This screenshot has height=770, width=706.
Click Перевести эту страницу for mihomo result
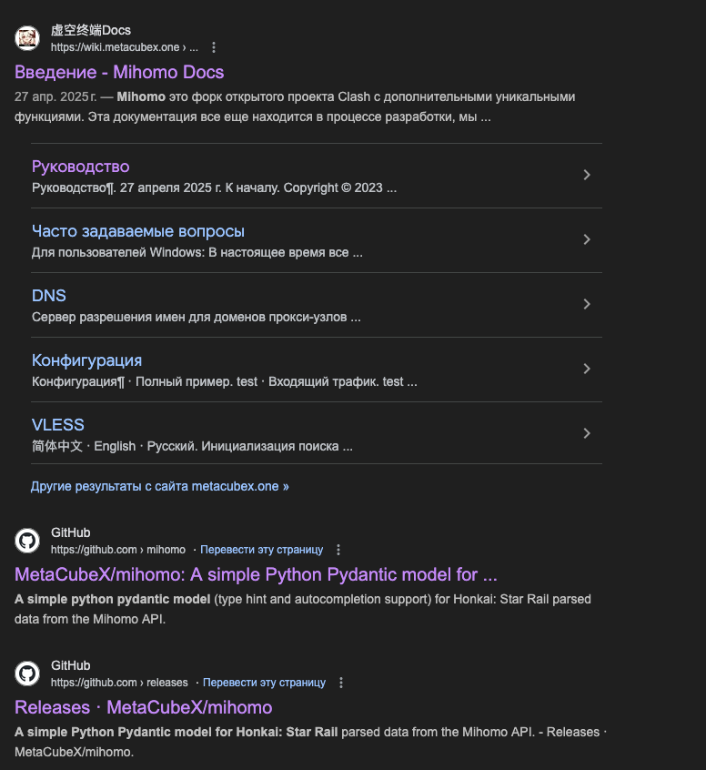[x=261, y=550]
